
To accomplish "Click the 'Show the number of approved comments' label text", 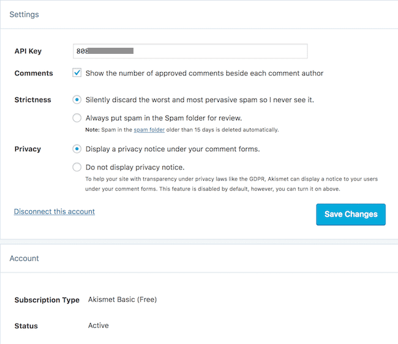I will click(x=205, y=73).
